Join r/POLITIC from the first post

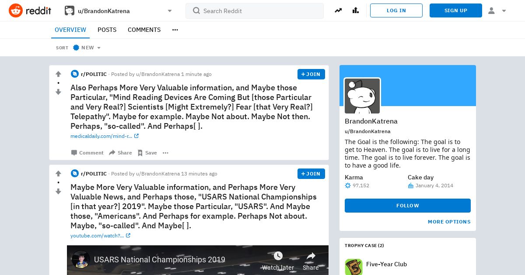(311, 74)
